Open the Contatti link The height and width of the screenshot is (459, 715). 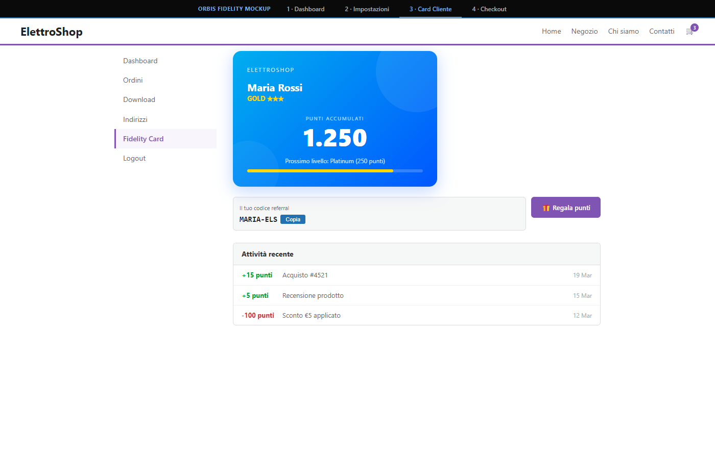tap(661, 32)
